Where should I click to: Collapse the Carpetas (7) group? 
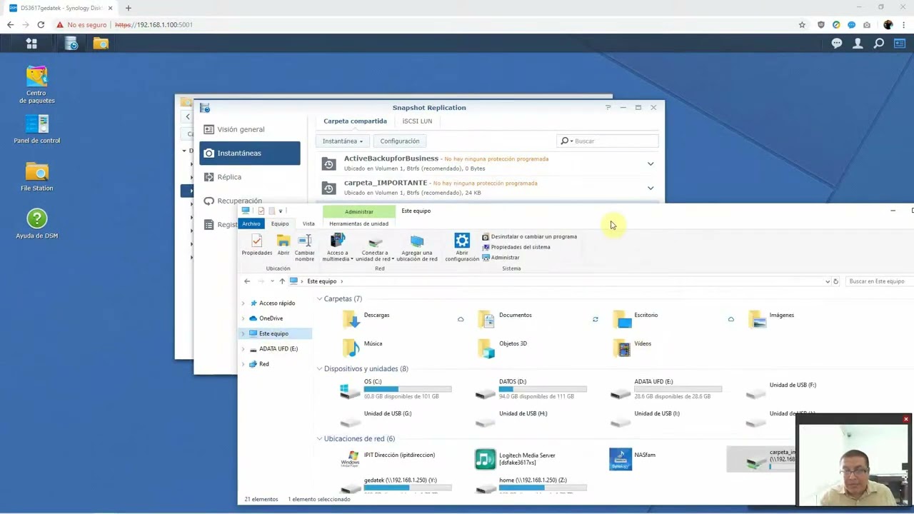319,298
